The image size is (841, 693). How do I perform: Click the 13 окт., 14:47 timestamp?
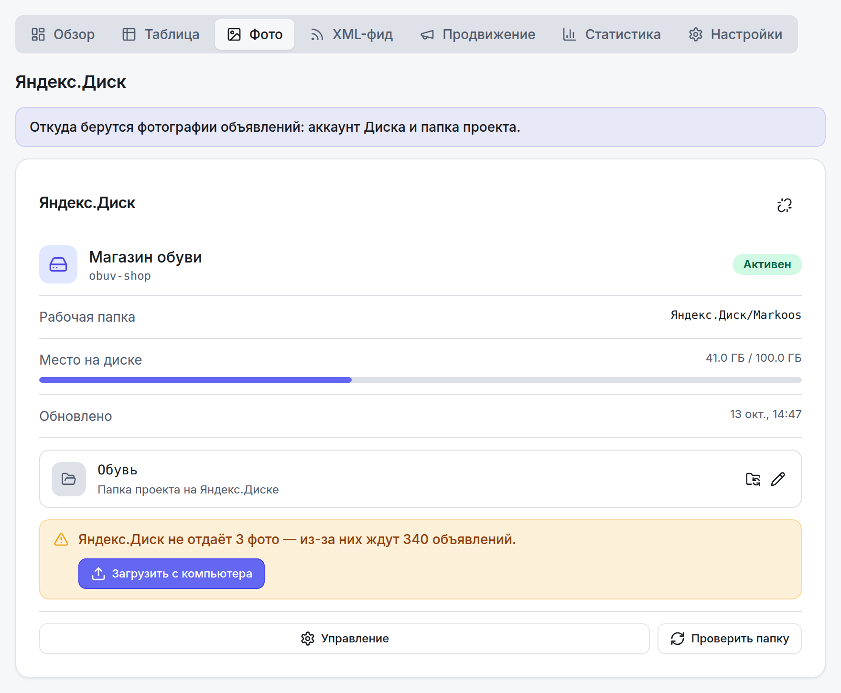(x=766, y=414)
